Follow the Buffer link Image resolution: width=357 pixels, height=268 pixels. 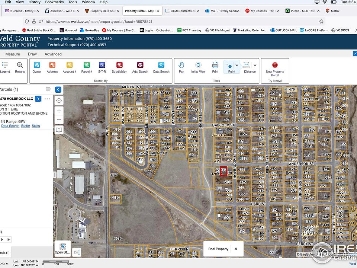(25, 126)
